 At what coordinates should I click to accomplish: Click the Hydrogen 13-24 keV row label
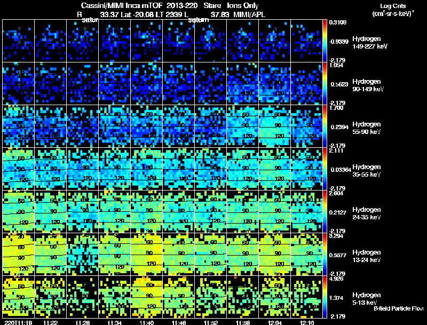pos(367,256)
